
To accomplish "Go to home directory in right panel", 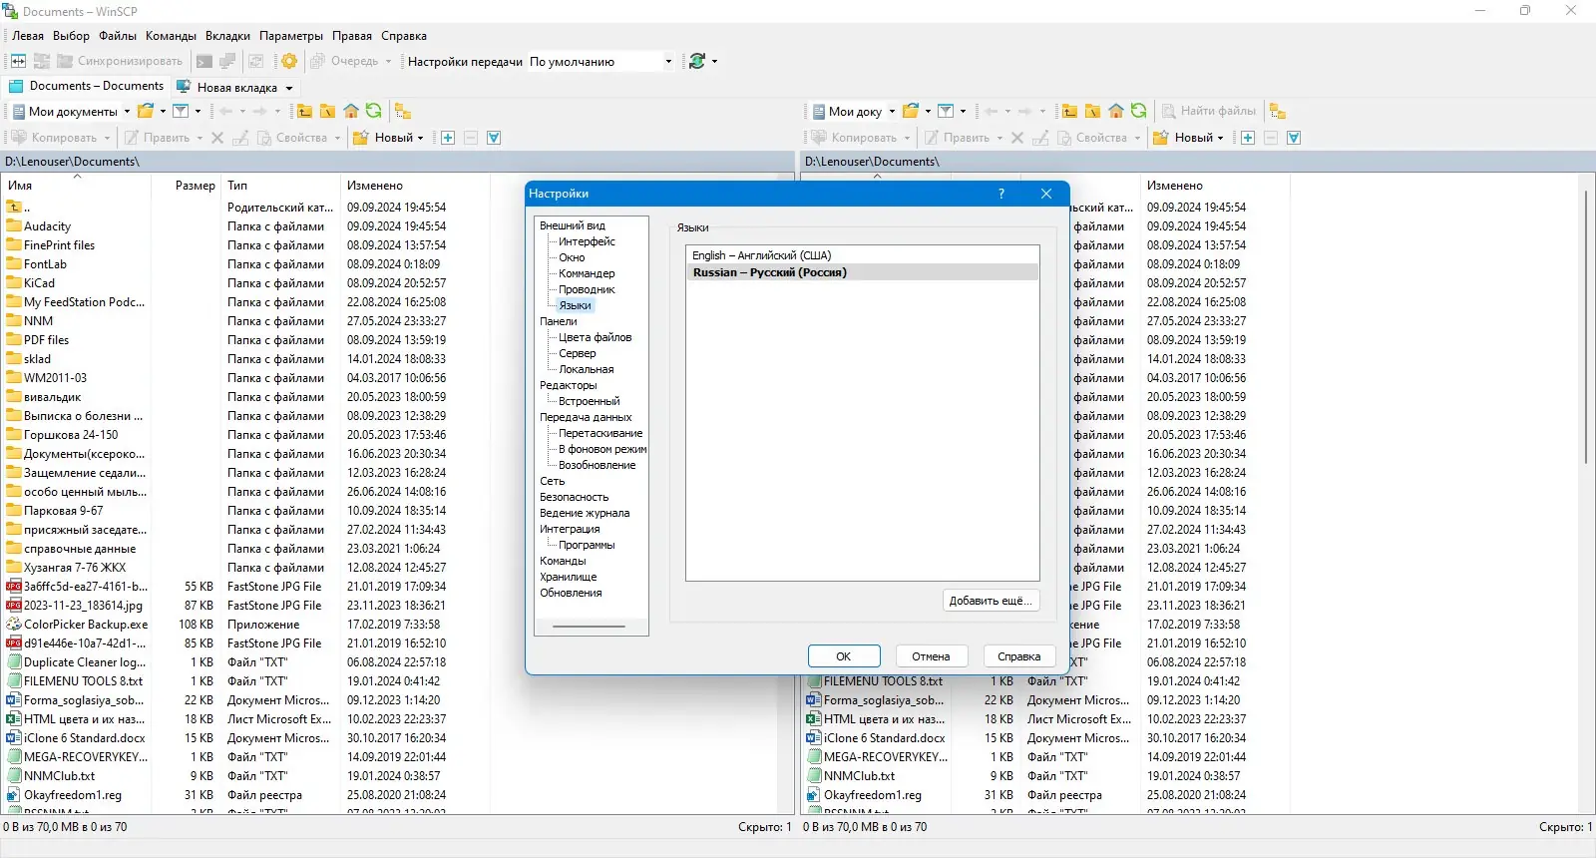I will tap(1115, 111).
